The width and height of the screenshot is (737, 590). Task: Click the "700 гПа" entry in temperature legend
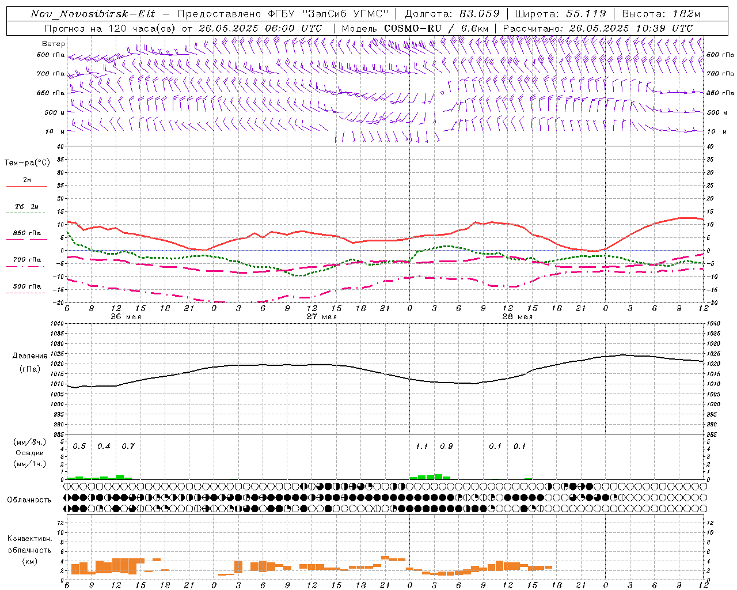pyautogui.click(x=27, y=260)
